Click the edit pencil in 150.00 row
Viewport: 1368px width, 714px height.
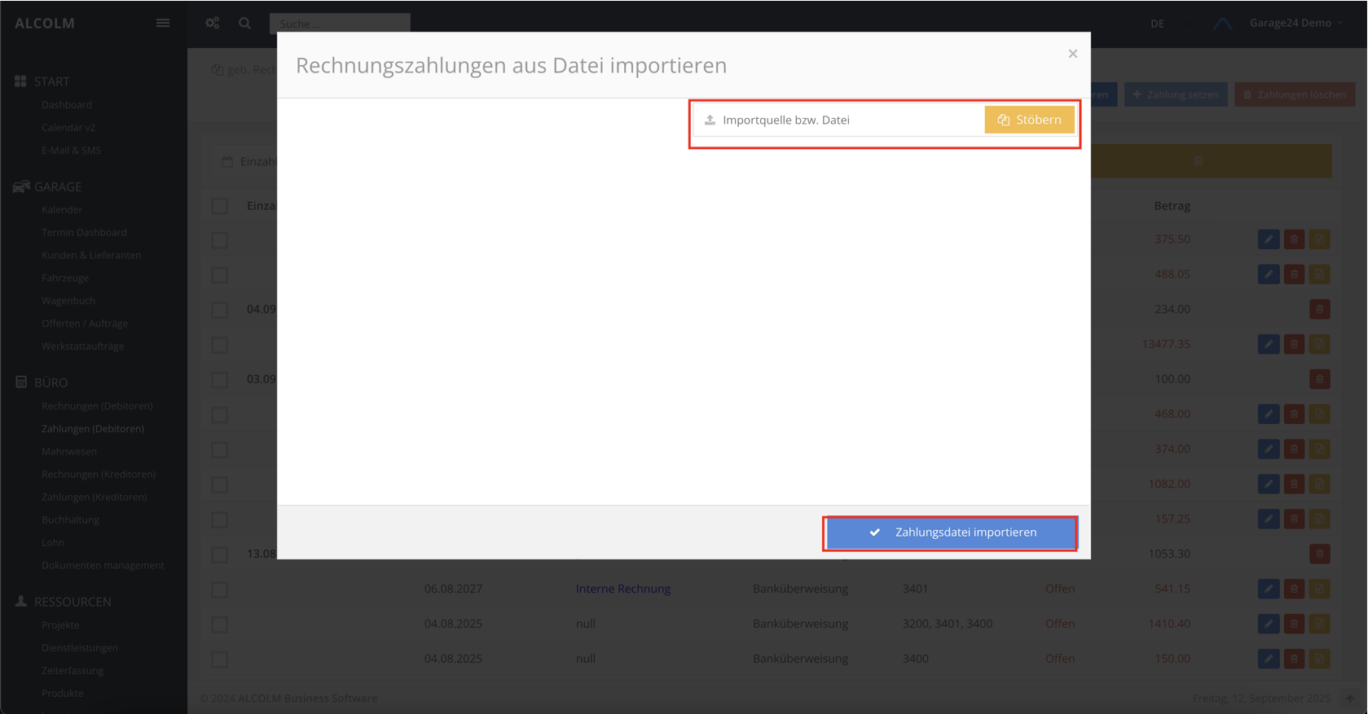click(x=1268, y=659)
